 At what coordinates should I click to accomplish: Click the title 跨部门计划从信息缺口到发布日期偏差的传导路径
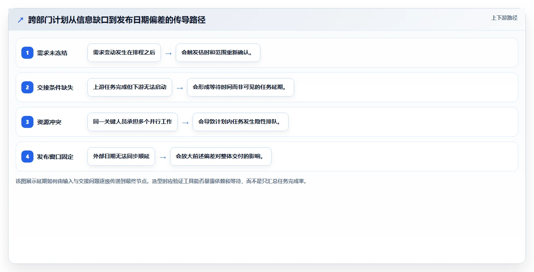(x=117, y=20)
